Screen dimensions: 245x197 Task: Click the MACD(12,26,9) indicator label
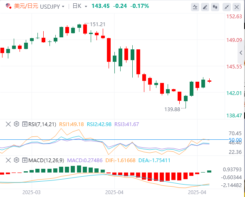pyautogui.click(x=46, y=160)
